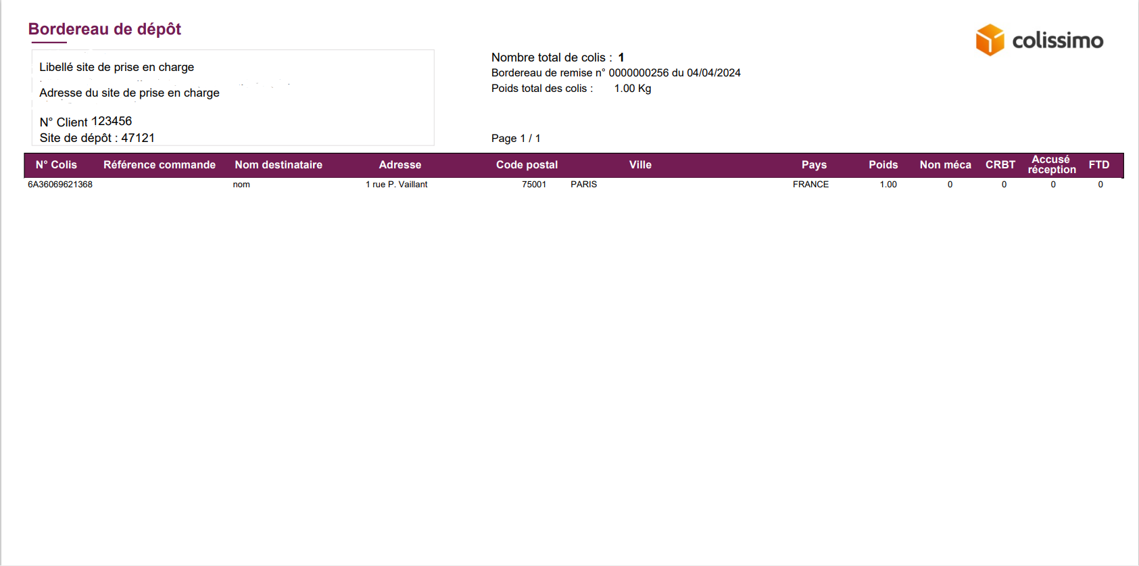
Task: Click the Bordereau de dépôt title
Action: click(105, 29)
